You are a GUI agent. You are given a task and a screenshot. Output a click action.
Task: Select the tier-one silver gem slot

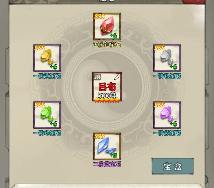[x=167, y=58]
